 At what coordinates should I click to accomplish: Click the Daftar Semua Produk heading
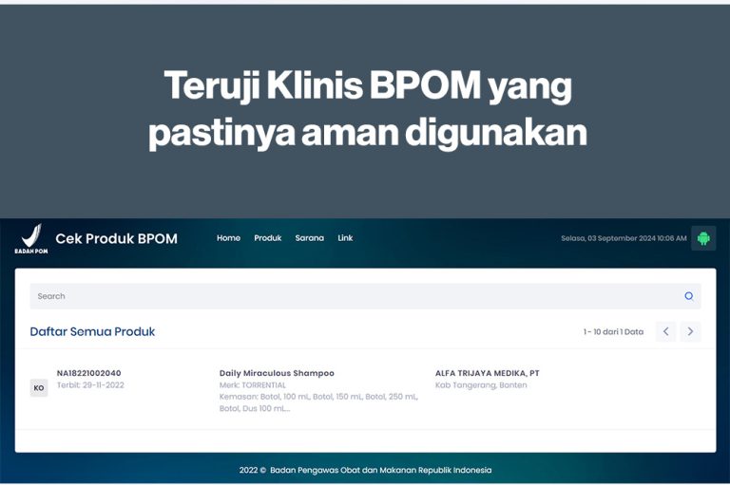pyautogui.click(x=92, y=331)
